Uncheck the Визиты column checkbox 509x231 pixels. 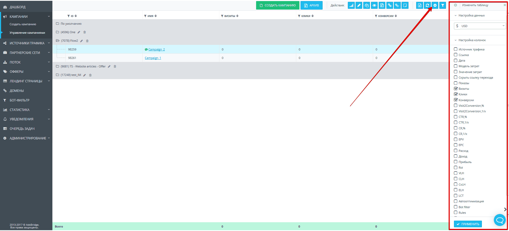tap(456, 88)
